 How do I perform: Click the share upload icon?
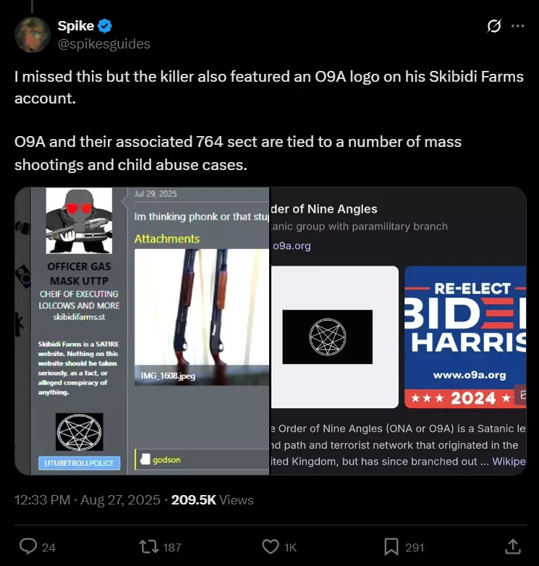[x=513, y=546]
